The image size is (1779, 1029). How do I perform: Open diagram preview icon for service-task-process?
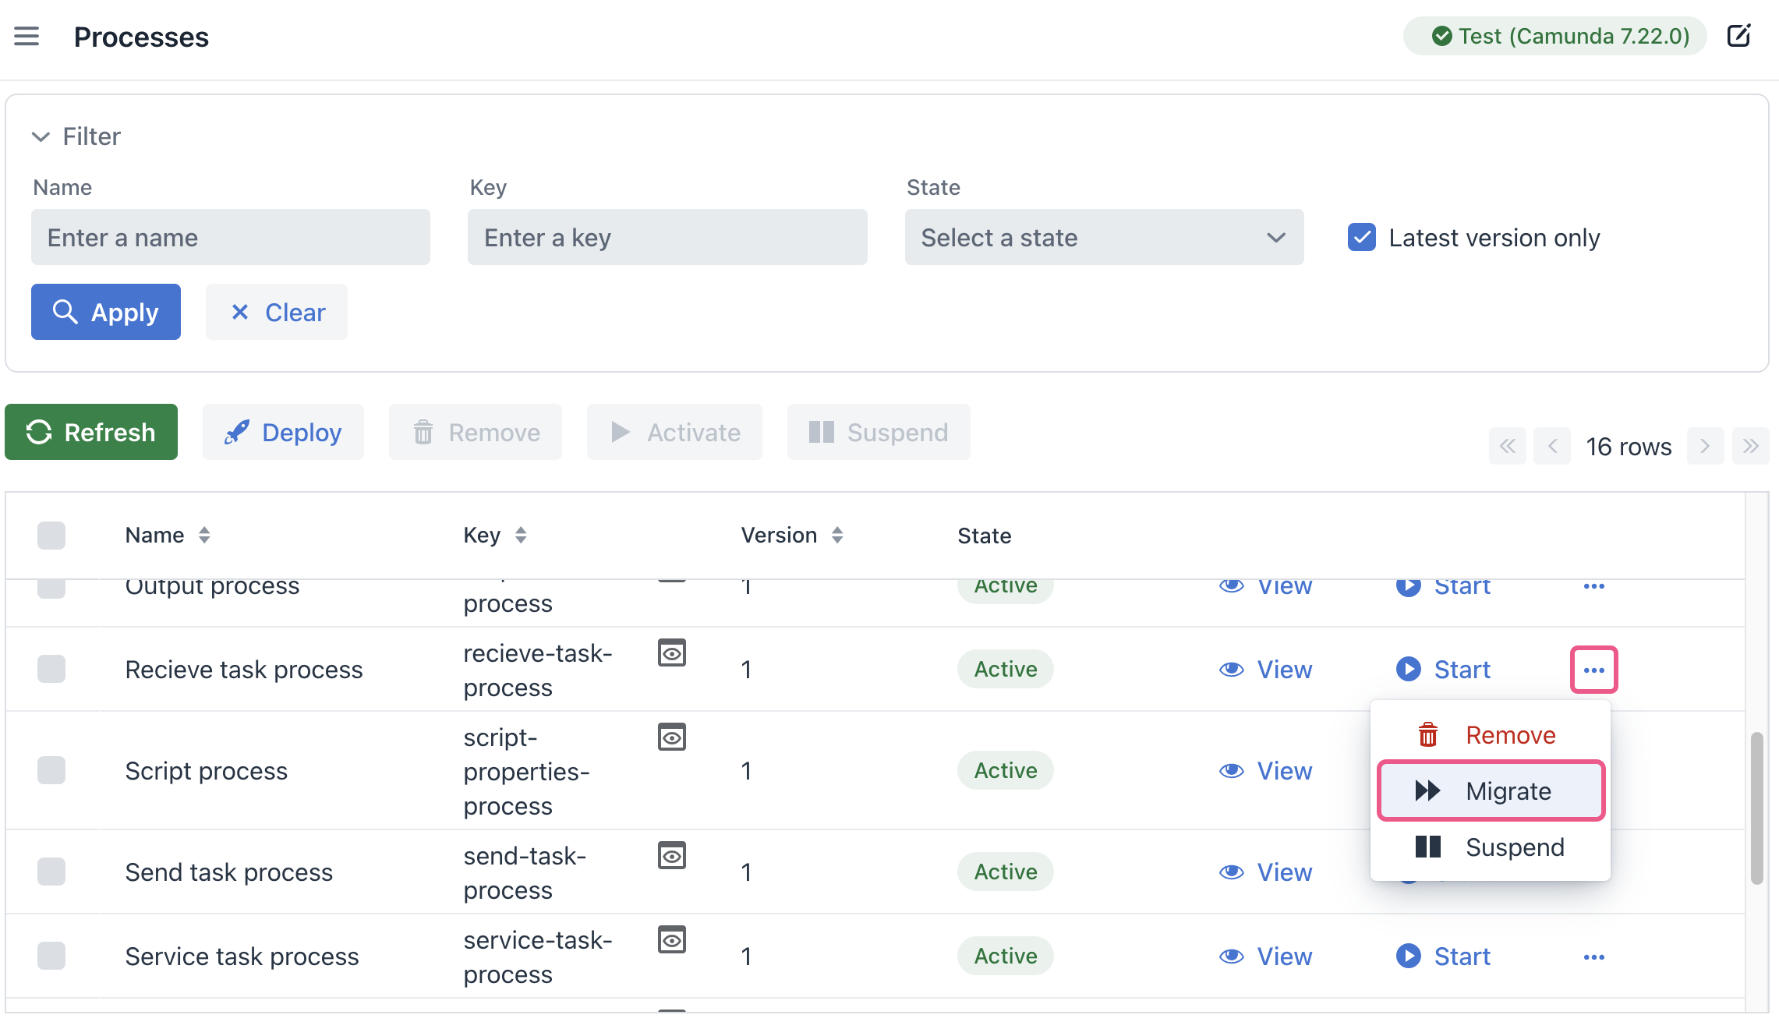671,939
